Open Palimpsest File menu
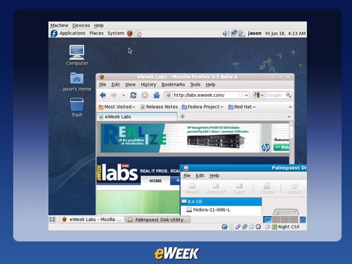The height and width of the screenshot is (264, 352). 187,175
